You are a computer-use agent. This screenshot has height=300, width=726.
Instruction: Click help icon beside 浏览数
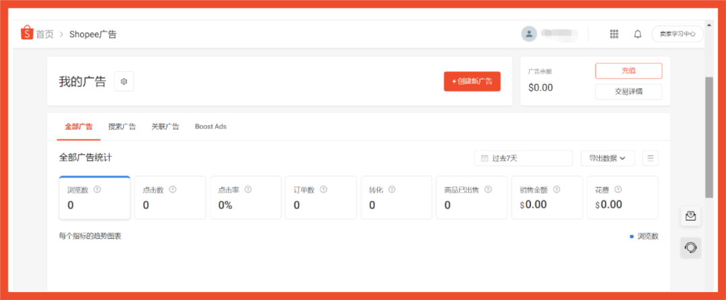click(97, 190)
